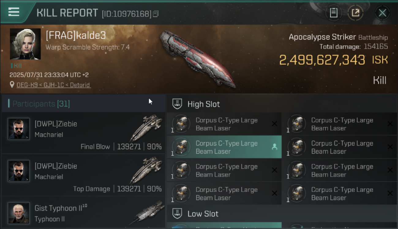This screenshot has width=398, height=229.
Task: Click the pilot icon on highlighted Beam Laser
Action: click(274, 147)
